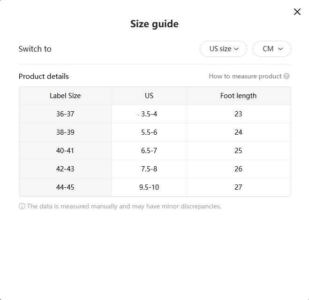Click the Size guide title
The width and height of the screenshot is (309, 300).
coord(154,24)
